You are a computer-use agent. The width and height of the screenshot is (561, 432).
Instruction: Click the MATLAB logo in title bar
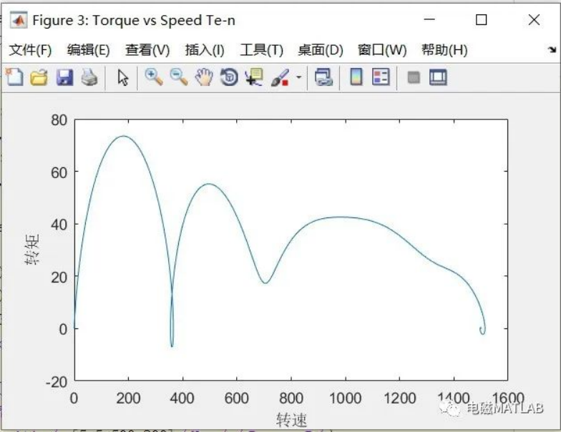19,20
